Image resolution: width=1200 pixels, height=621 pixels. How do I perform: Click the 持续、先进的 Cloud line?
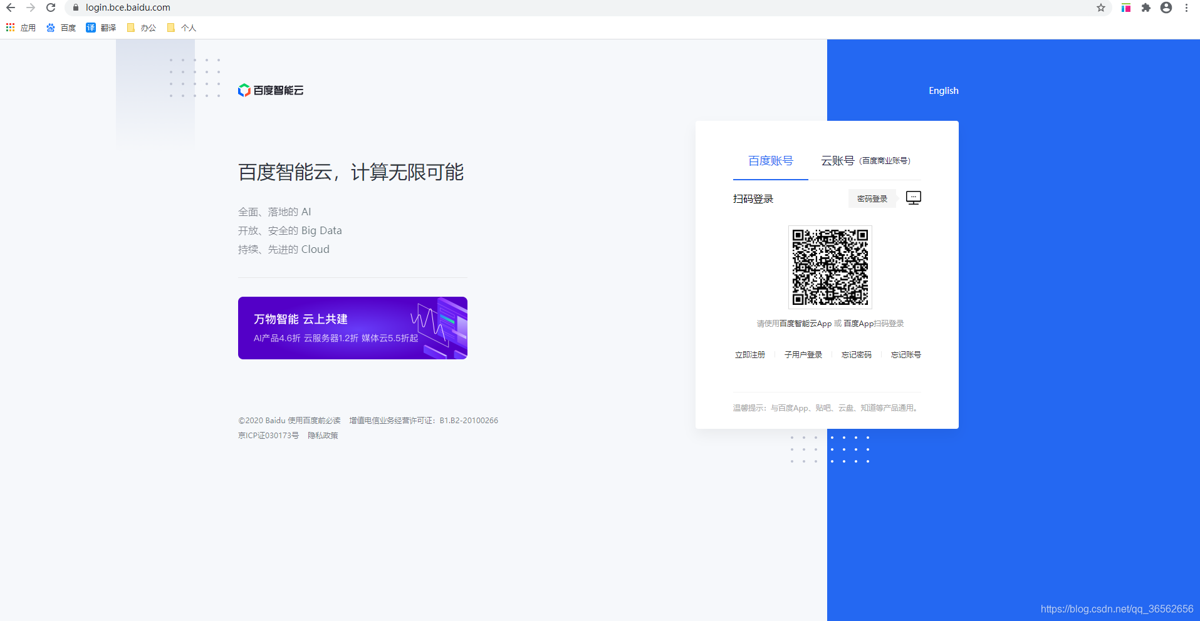[284, 250]
